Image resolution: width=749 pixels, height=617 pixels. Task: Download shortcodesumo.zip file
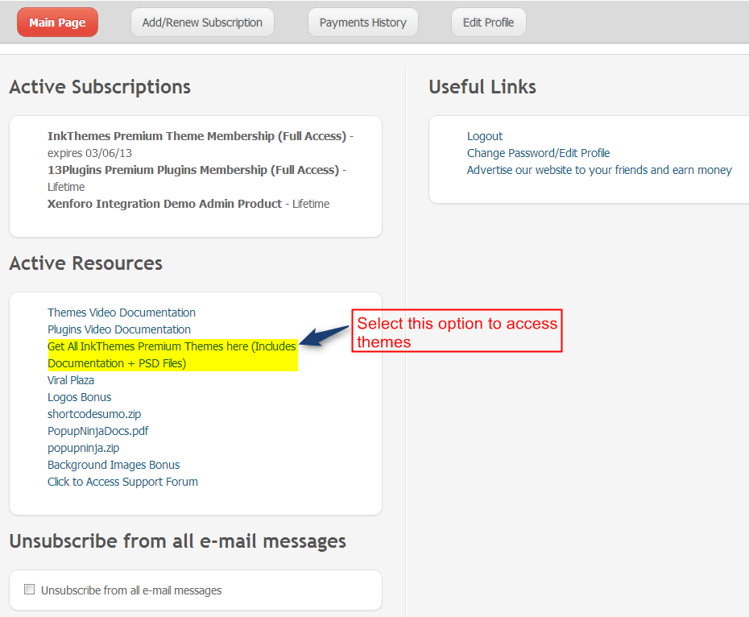pyautogui.click(x=94, y=414)
